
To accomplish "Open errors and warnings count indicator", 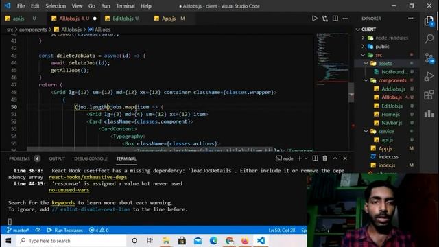I will [x=99, y=231].
